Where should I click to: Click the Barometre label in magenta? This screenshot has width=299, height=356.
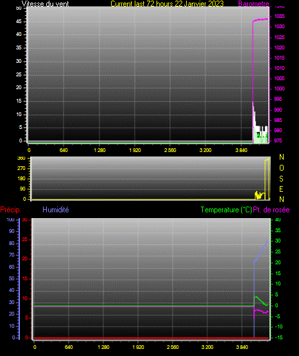click(253, 4)
